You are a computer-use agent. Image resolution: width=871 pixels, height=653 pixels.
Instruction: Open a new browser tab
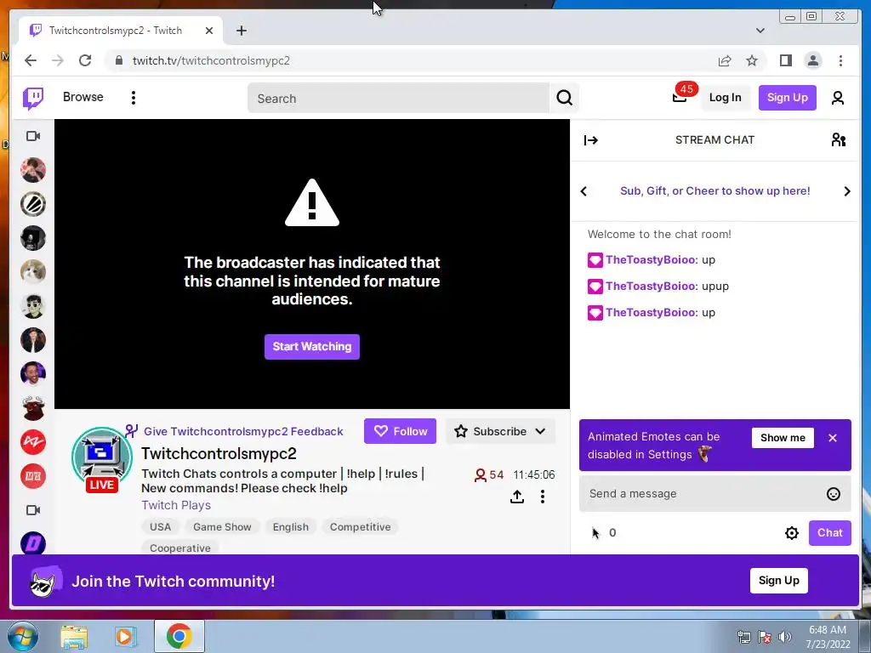click(x=241, y=31)
